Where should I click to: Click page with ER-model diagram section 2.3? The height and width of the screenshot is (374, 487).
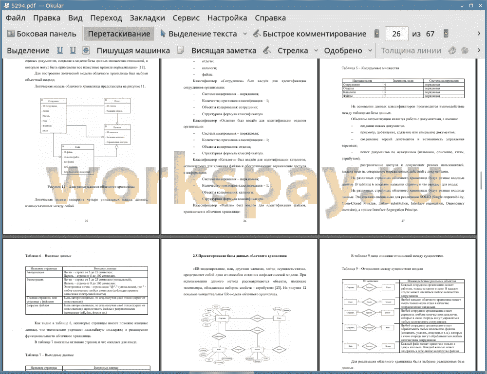click(239, 305)
